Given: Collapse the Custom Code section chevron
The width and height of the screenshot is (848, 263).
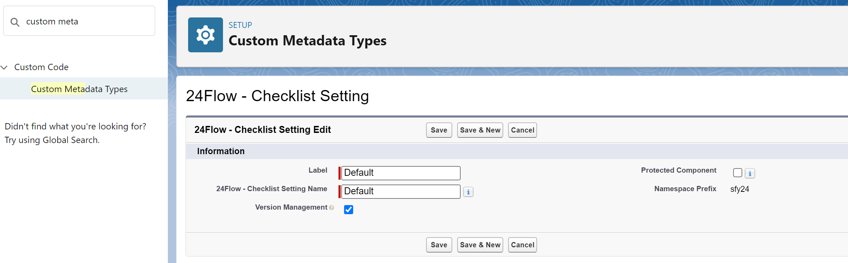Looking at the screenshot, I should click(4, 67).
